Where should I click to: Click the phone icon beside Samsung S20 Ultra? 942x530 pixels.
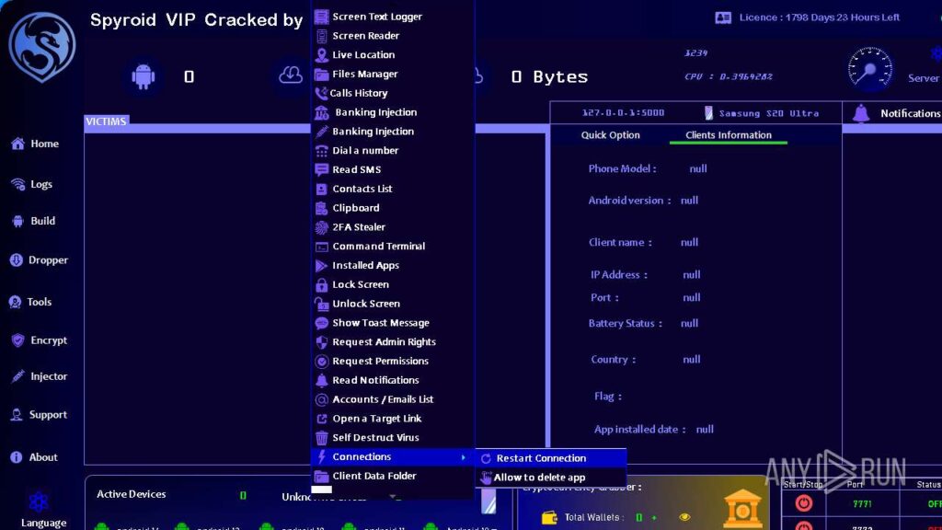(x=708, y=113)
